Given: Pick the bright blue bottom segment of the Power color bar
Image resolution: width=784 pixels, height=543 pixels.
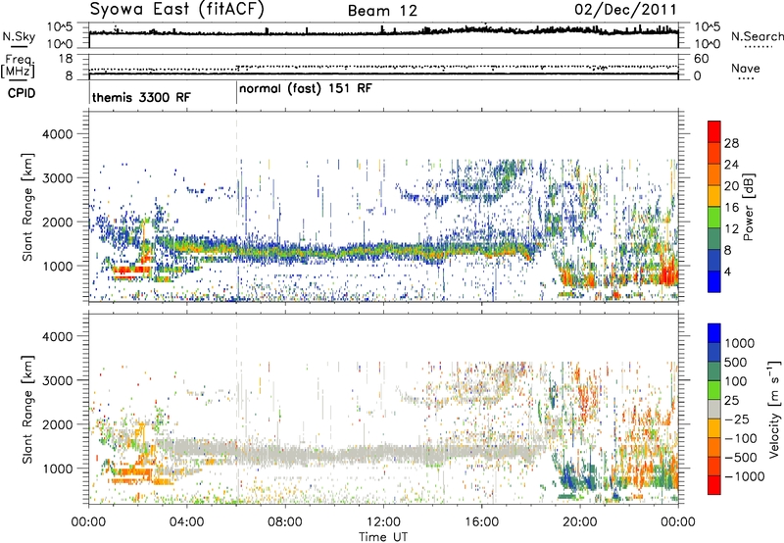Looking at the screenshot, I should click(x=714, y=281).
